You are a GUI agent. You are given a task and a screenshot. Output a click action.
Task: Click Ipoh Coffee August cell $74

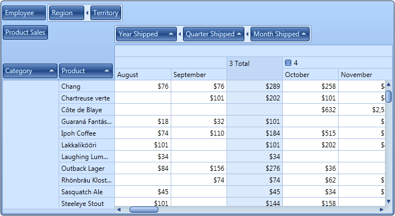(143, 133)
